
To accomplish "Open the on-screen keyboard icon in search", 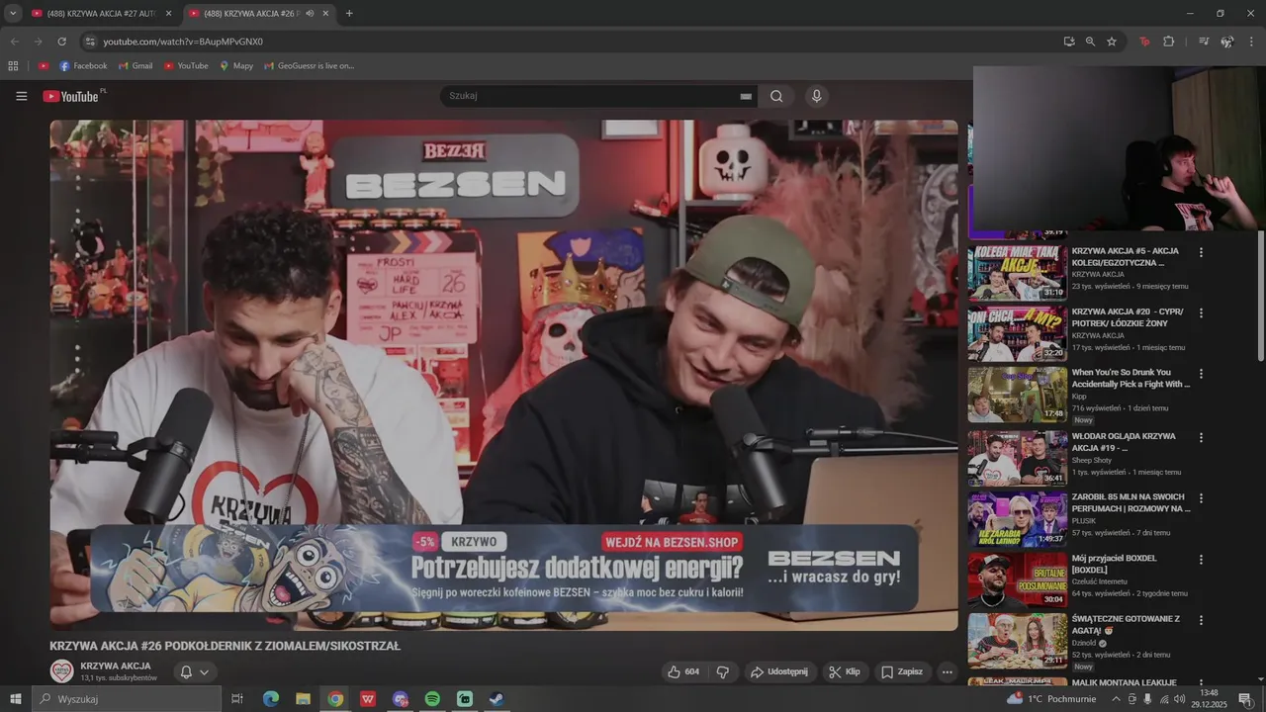I will point(746,96).
